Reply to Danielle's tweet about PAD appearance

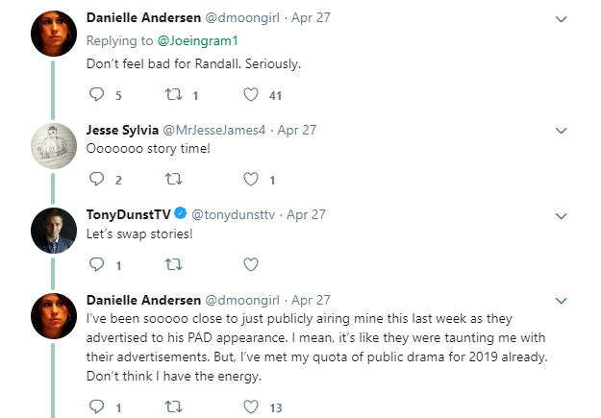pos(94,406)
